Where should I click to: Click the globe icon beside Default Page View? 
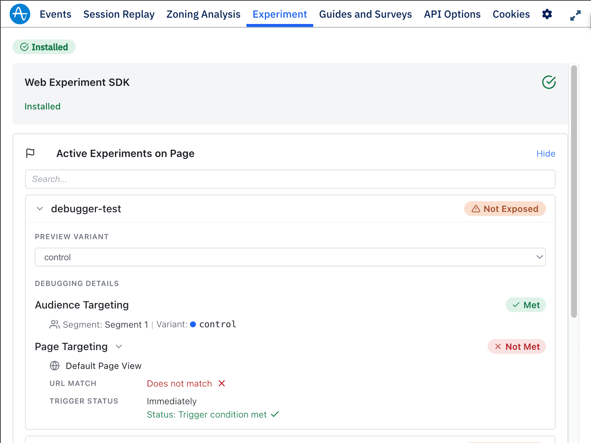[x=55, y=366]
